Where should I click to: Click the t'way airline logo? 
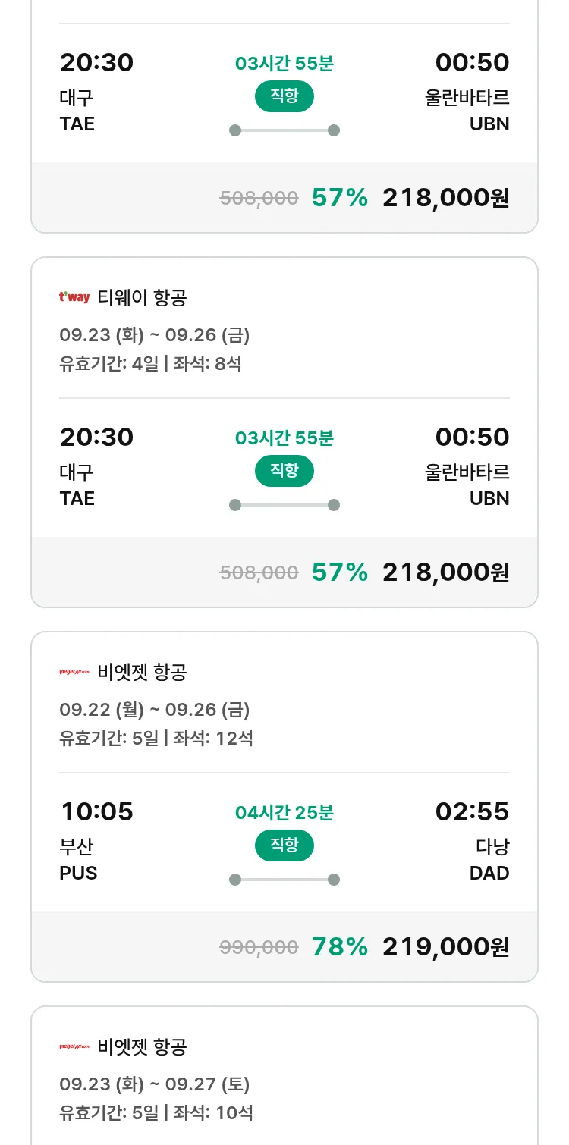[74, 297]
